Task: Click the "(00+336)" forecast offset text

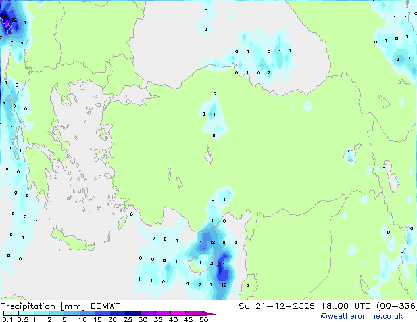Action: click(x=397, y=306)
